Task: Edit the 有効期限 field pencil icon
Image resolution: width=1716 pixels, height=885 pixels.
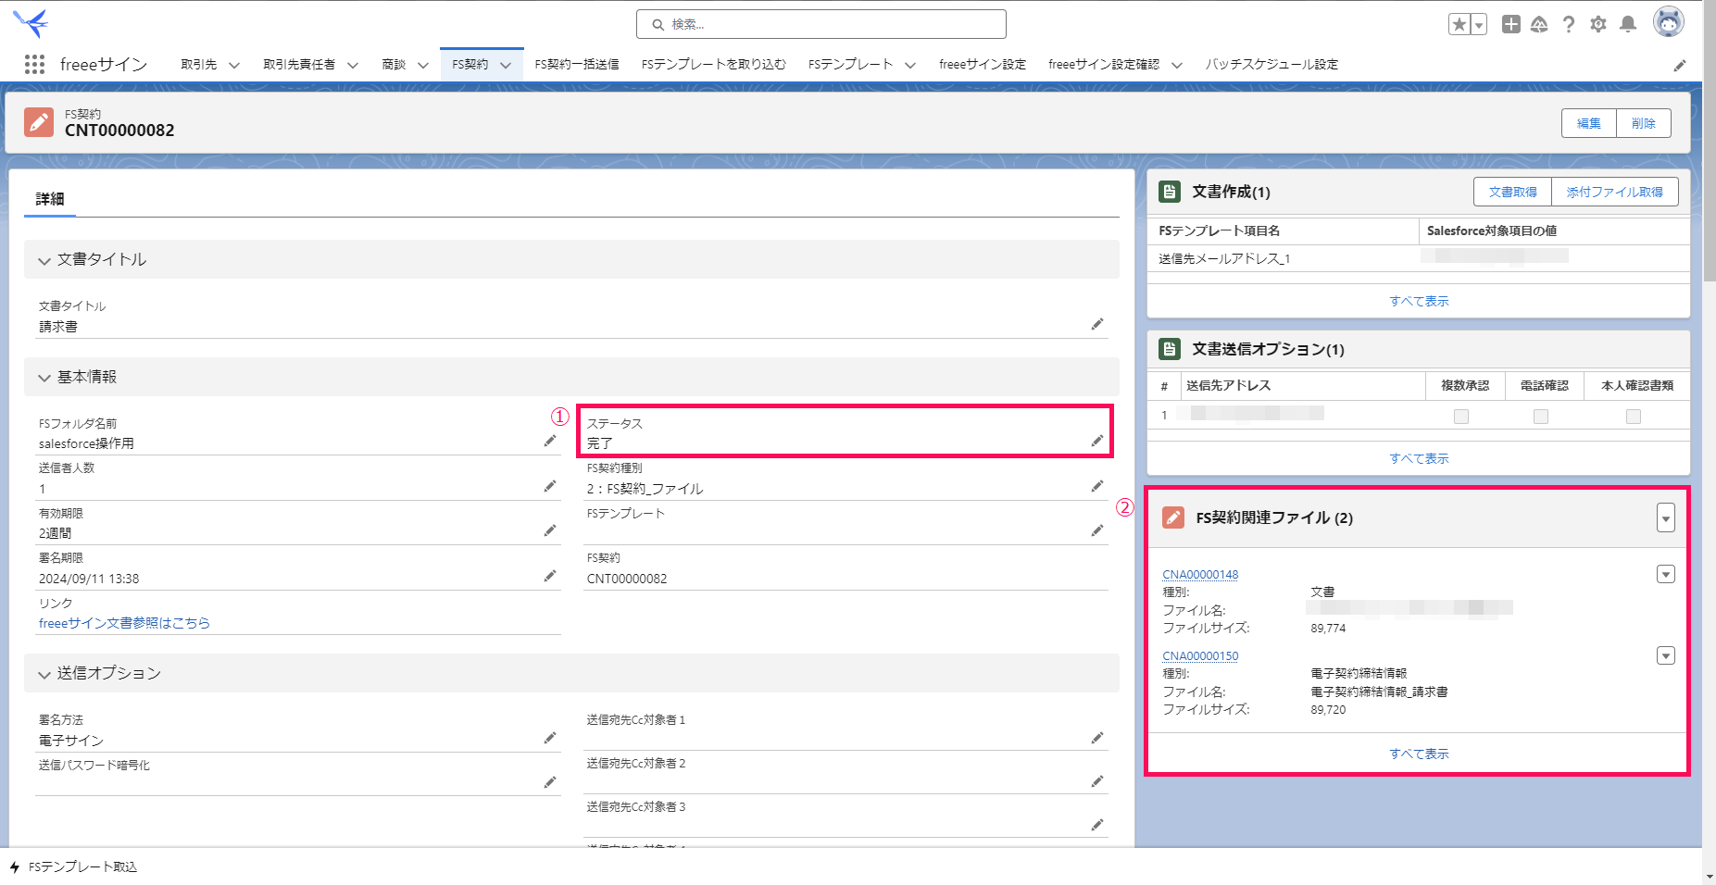Action: [x=550, y=530]
